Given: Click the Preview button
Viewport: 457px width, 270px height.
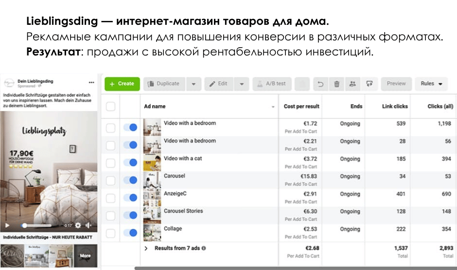Looking at the screenshot, I should [x=396, y=84].
